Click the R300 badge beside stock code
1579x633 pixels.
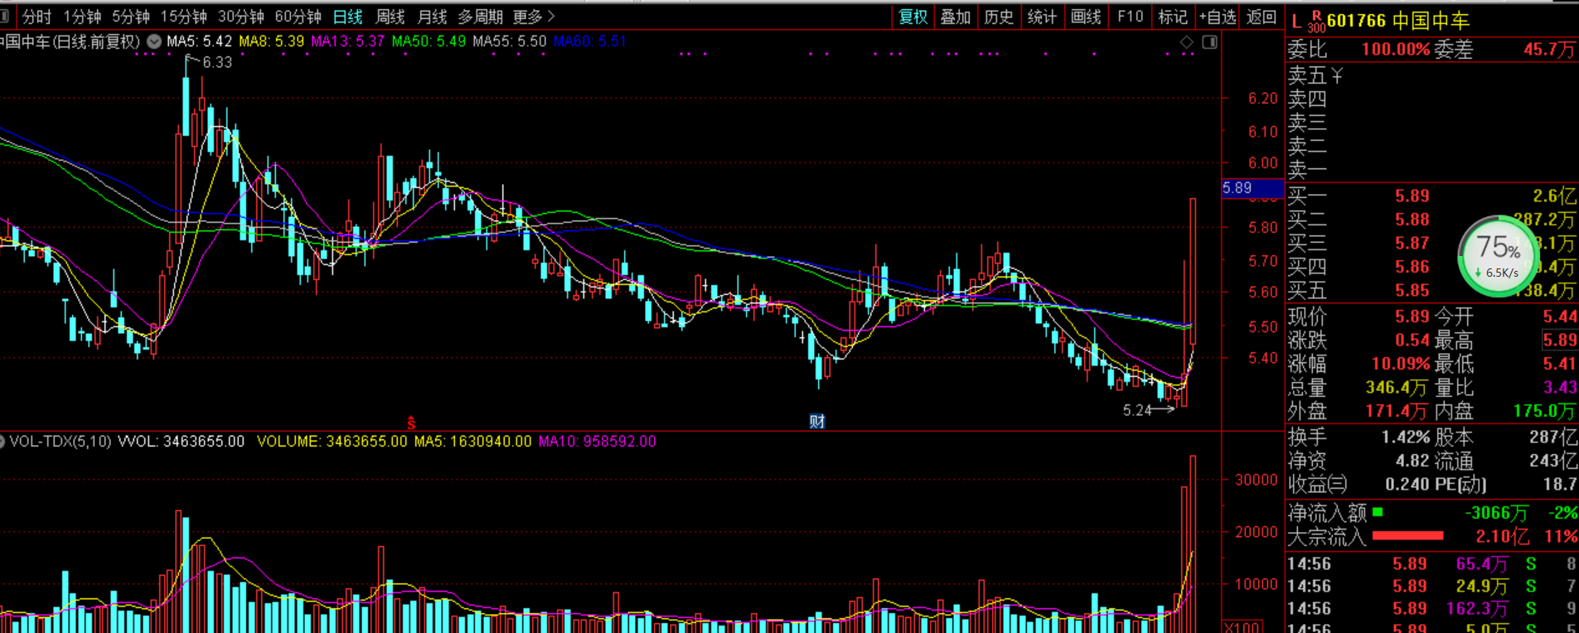tap(1316, 20)
